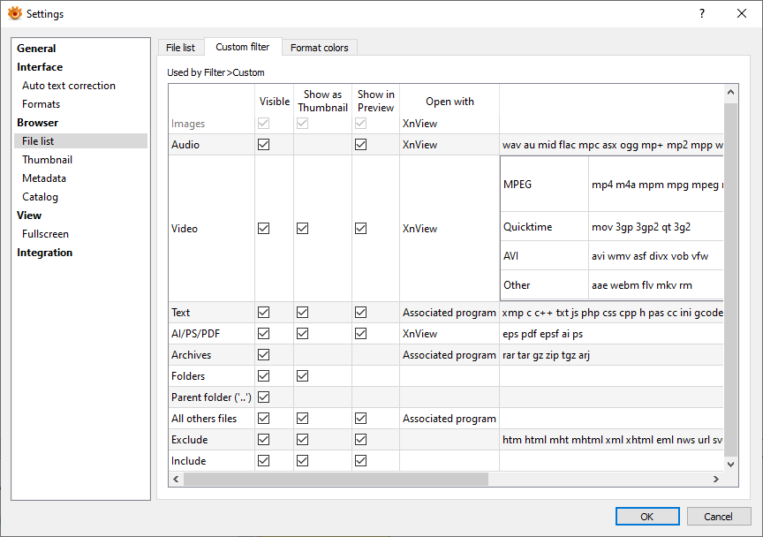763x537 pixels.
Task: Switch to the Format colors tab
Action: (319, 48)
